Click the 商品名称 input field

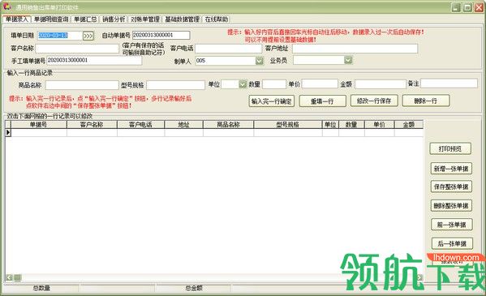click(82, 85)
